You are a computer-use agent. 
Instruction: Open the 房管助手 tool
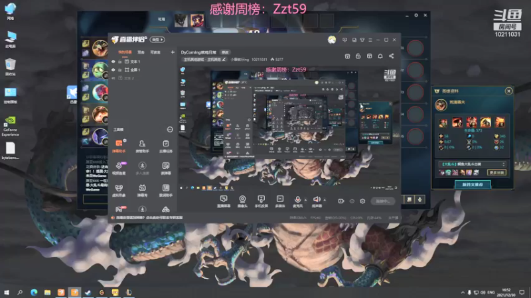pyautogui.click(x=142, y=146)
